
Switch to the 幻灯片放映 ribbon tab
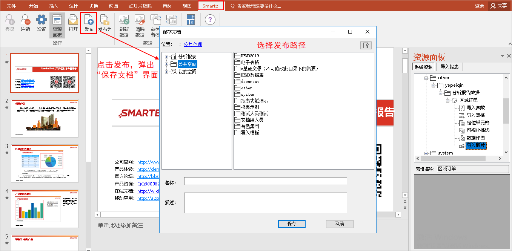tap(140, 6)
